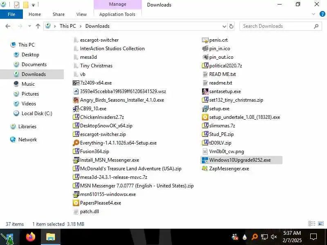Screen dimensions: 327x245
Task: Open the recent locations dropdown
Action: [29, 26]
